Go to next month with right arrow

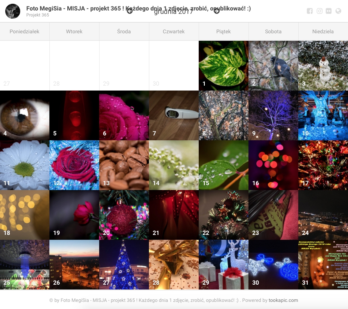click(217, 11)
